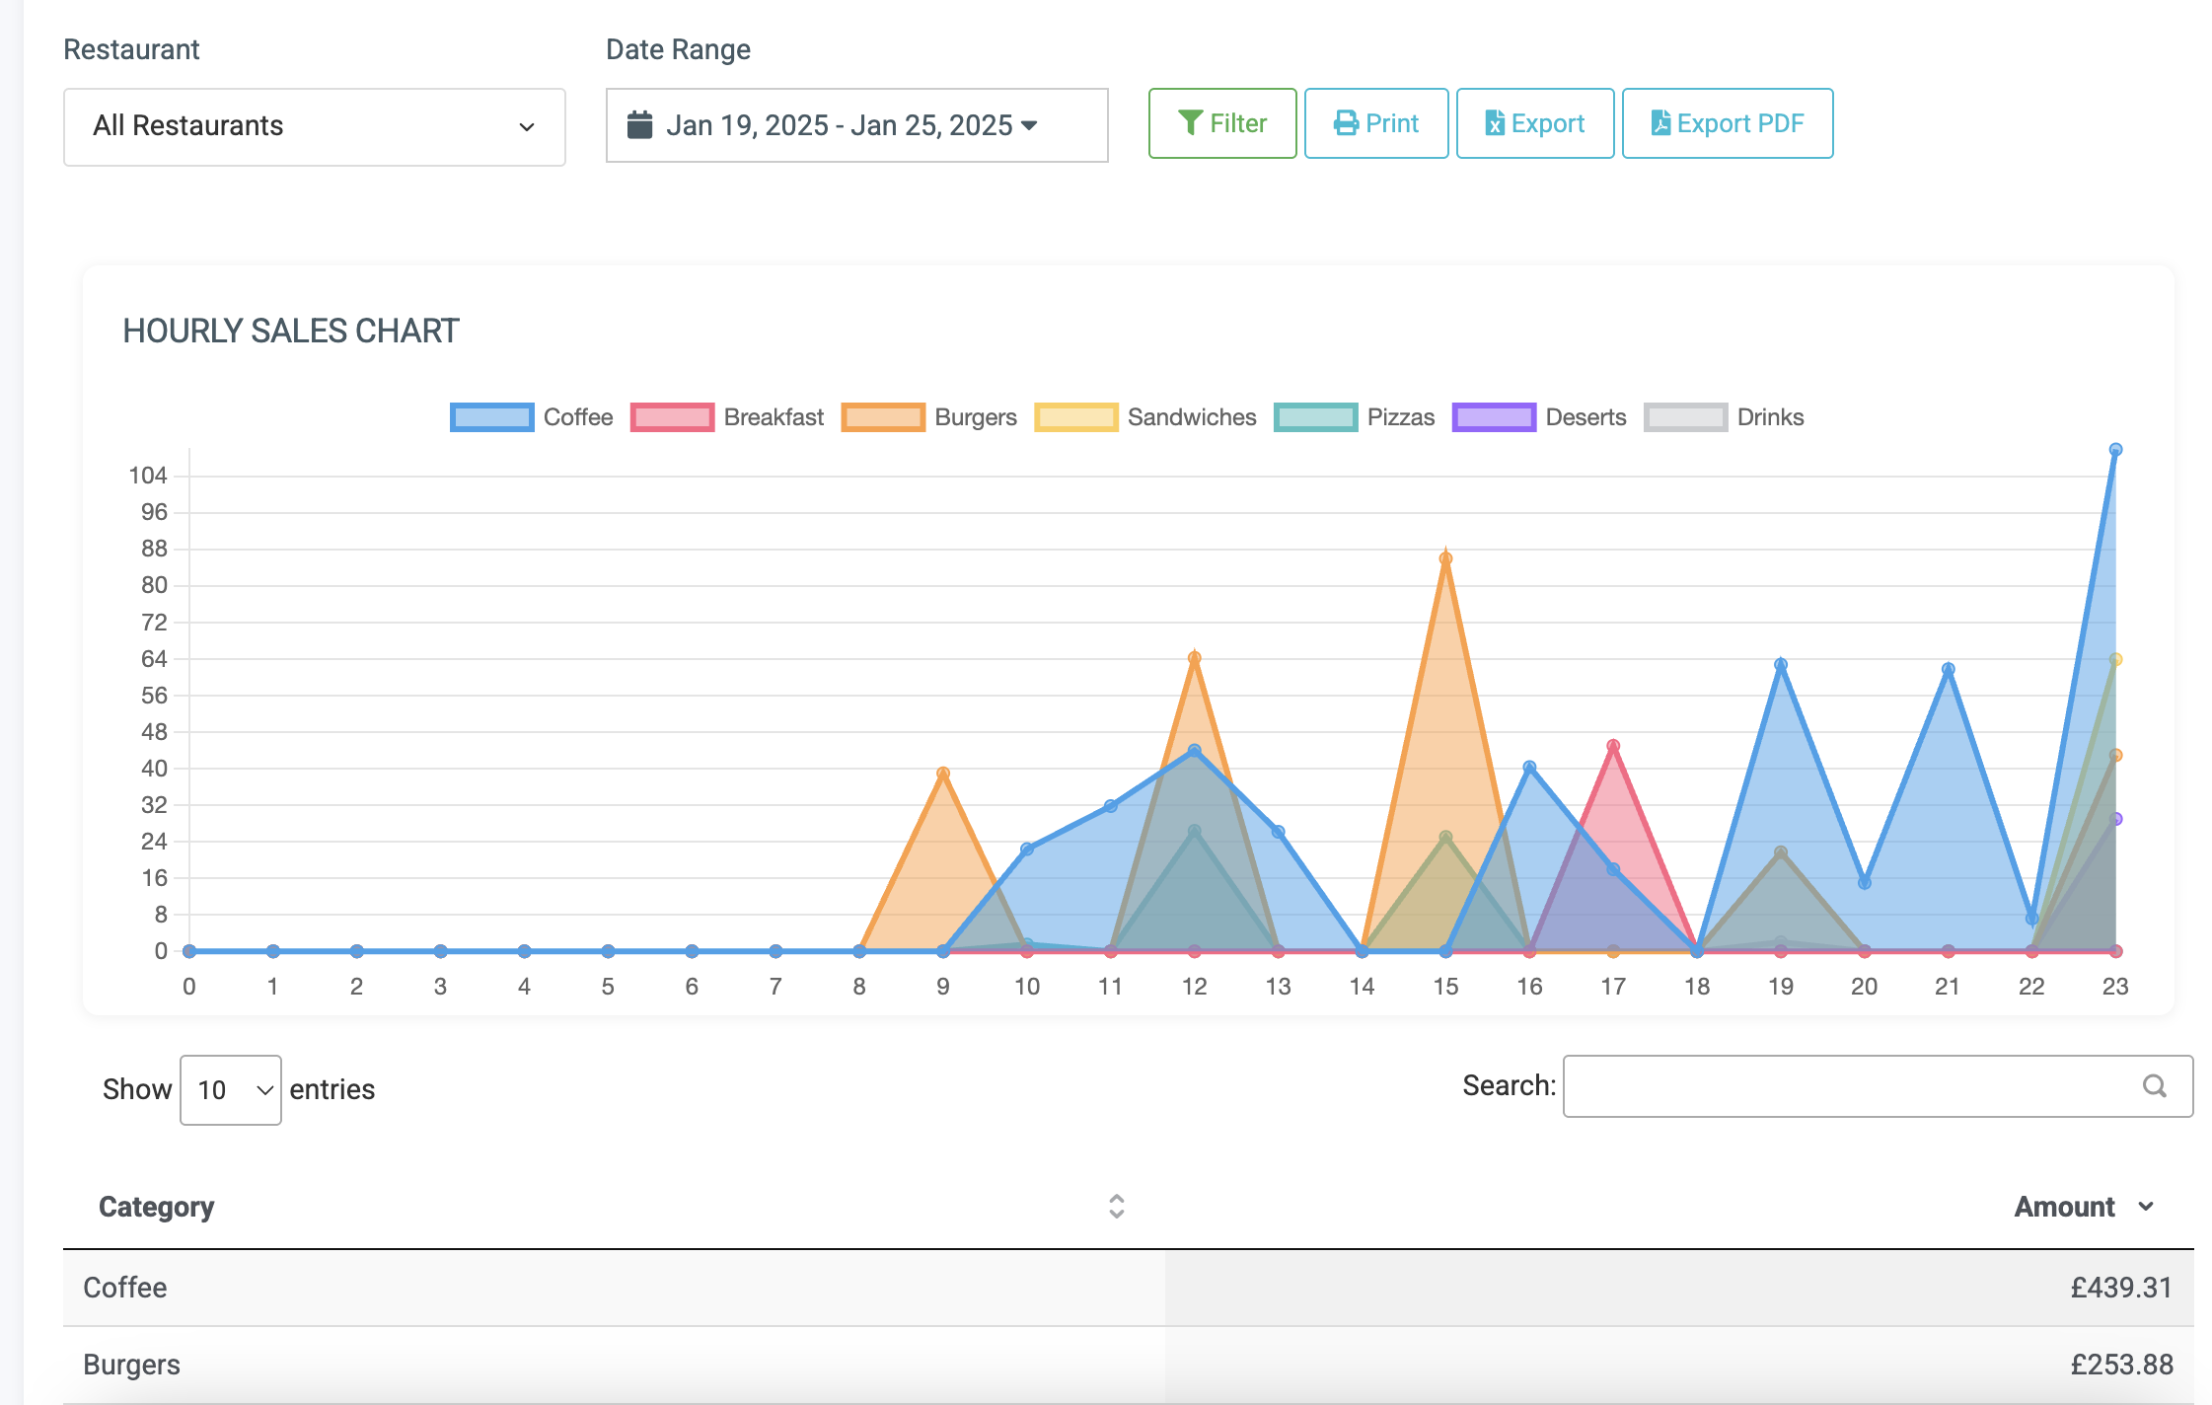
Task: Toggle Deserts series in chart legend
Action: coord(1538,417)
